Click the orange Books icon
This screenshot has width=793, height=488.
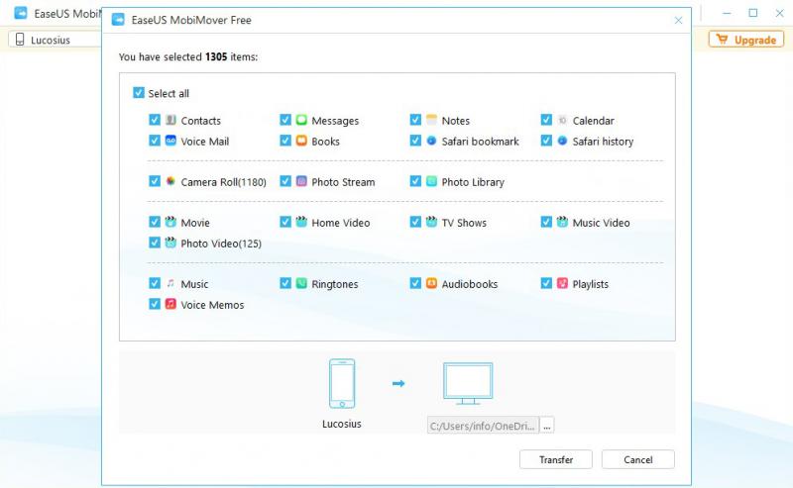pos(301,141)
